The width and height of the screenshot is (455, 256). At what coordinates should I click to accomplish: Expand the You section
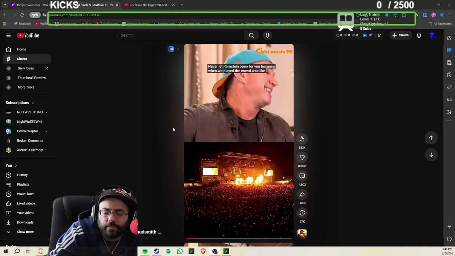click(11, 165)
